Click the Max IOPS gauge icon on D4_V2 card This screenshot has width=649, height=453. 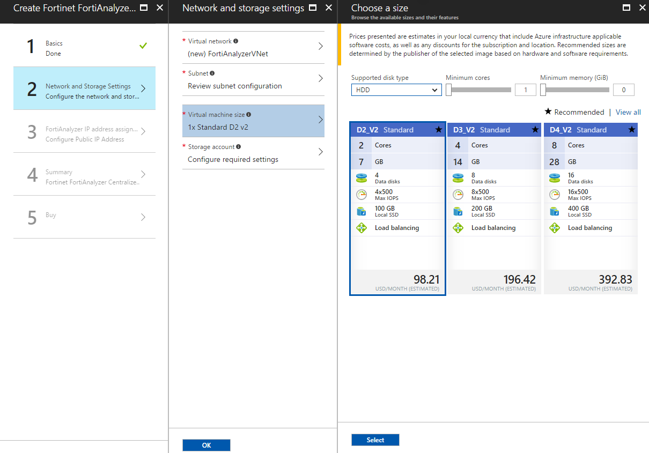pos(555,195)
